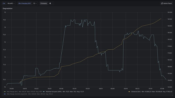Image resolution: width=175 pixels, height=98 pixels.
Task: Click the 15.000 right axis value
Action: 170,80
